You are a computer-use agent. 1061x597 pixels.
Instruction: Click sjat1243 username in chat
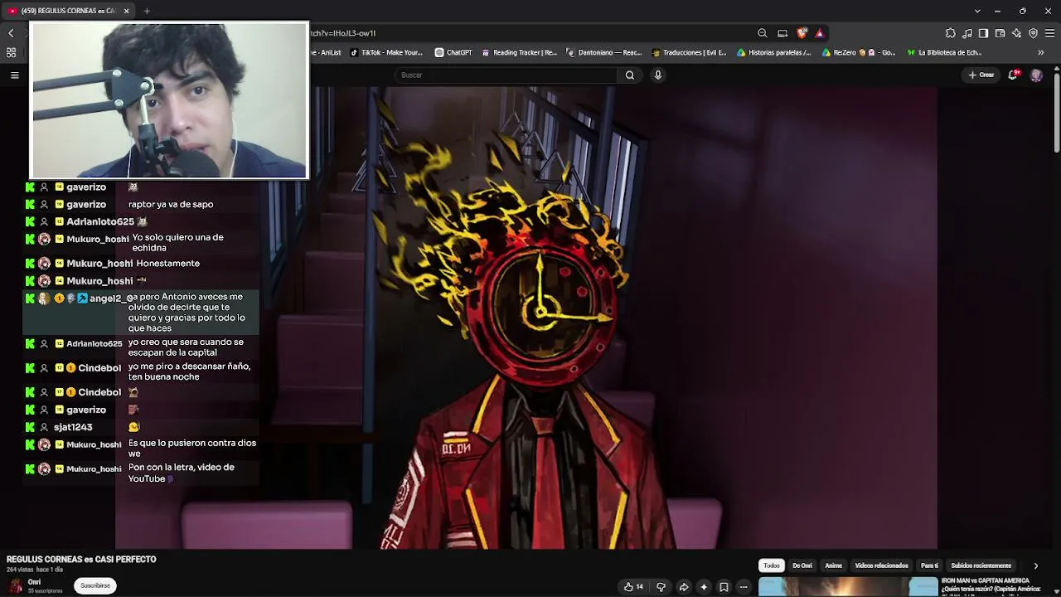click(x=73, y=427)
